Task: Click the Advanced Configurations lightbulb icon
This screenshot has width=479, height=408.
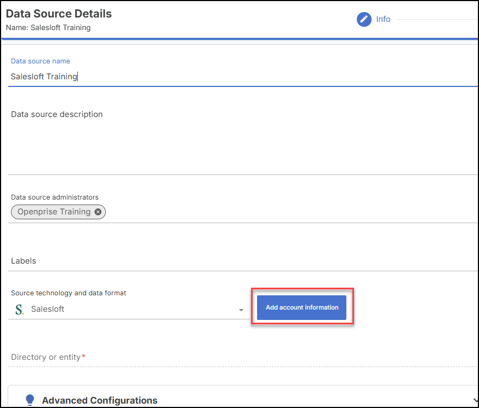Action: click(30, 400)
